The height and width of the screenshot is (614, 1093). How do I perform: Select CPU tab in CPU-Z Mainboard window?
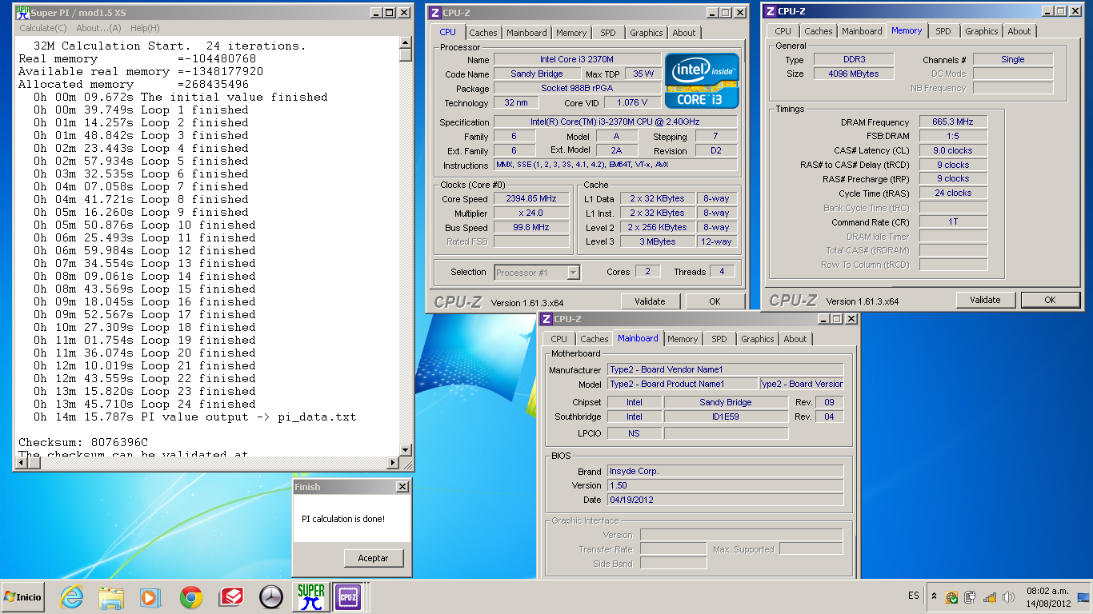559,339
